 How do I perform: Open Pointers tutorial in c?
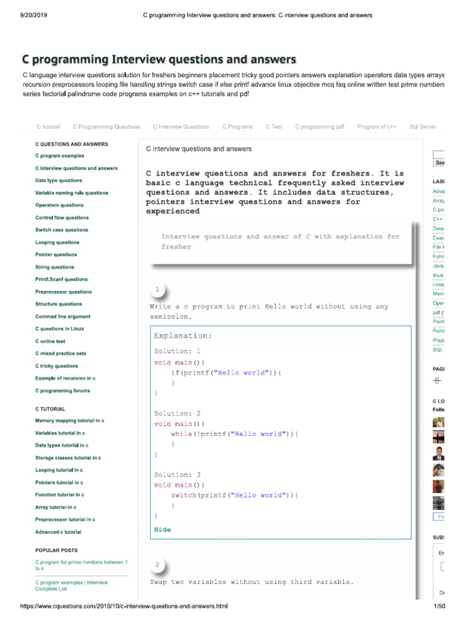pos(59,483)
